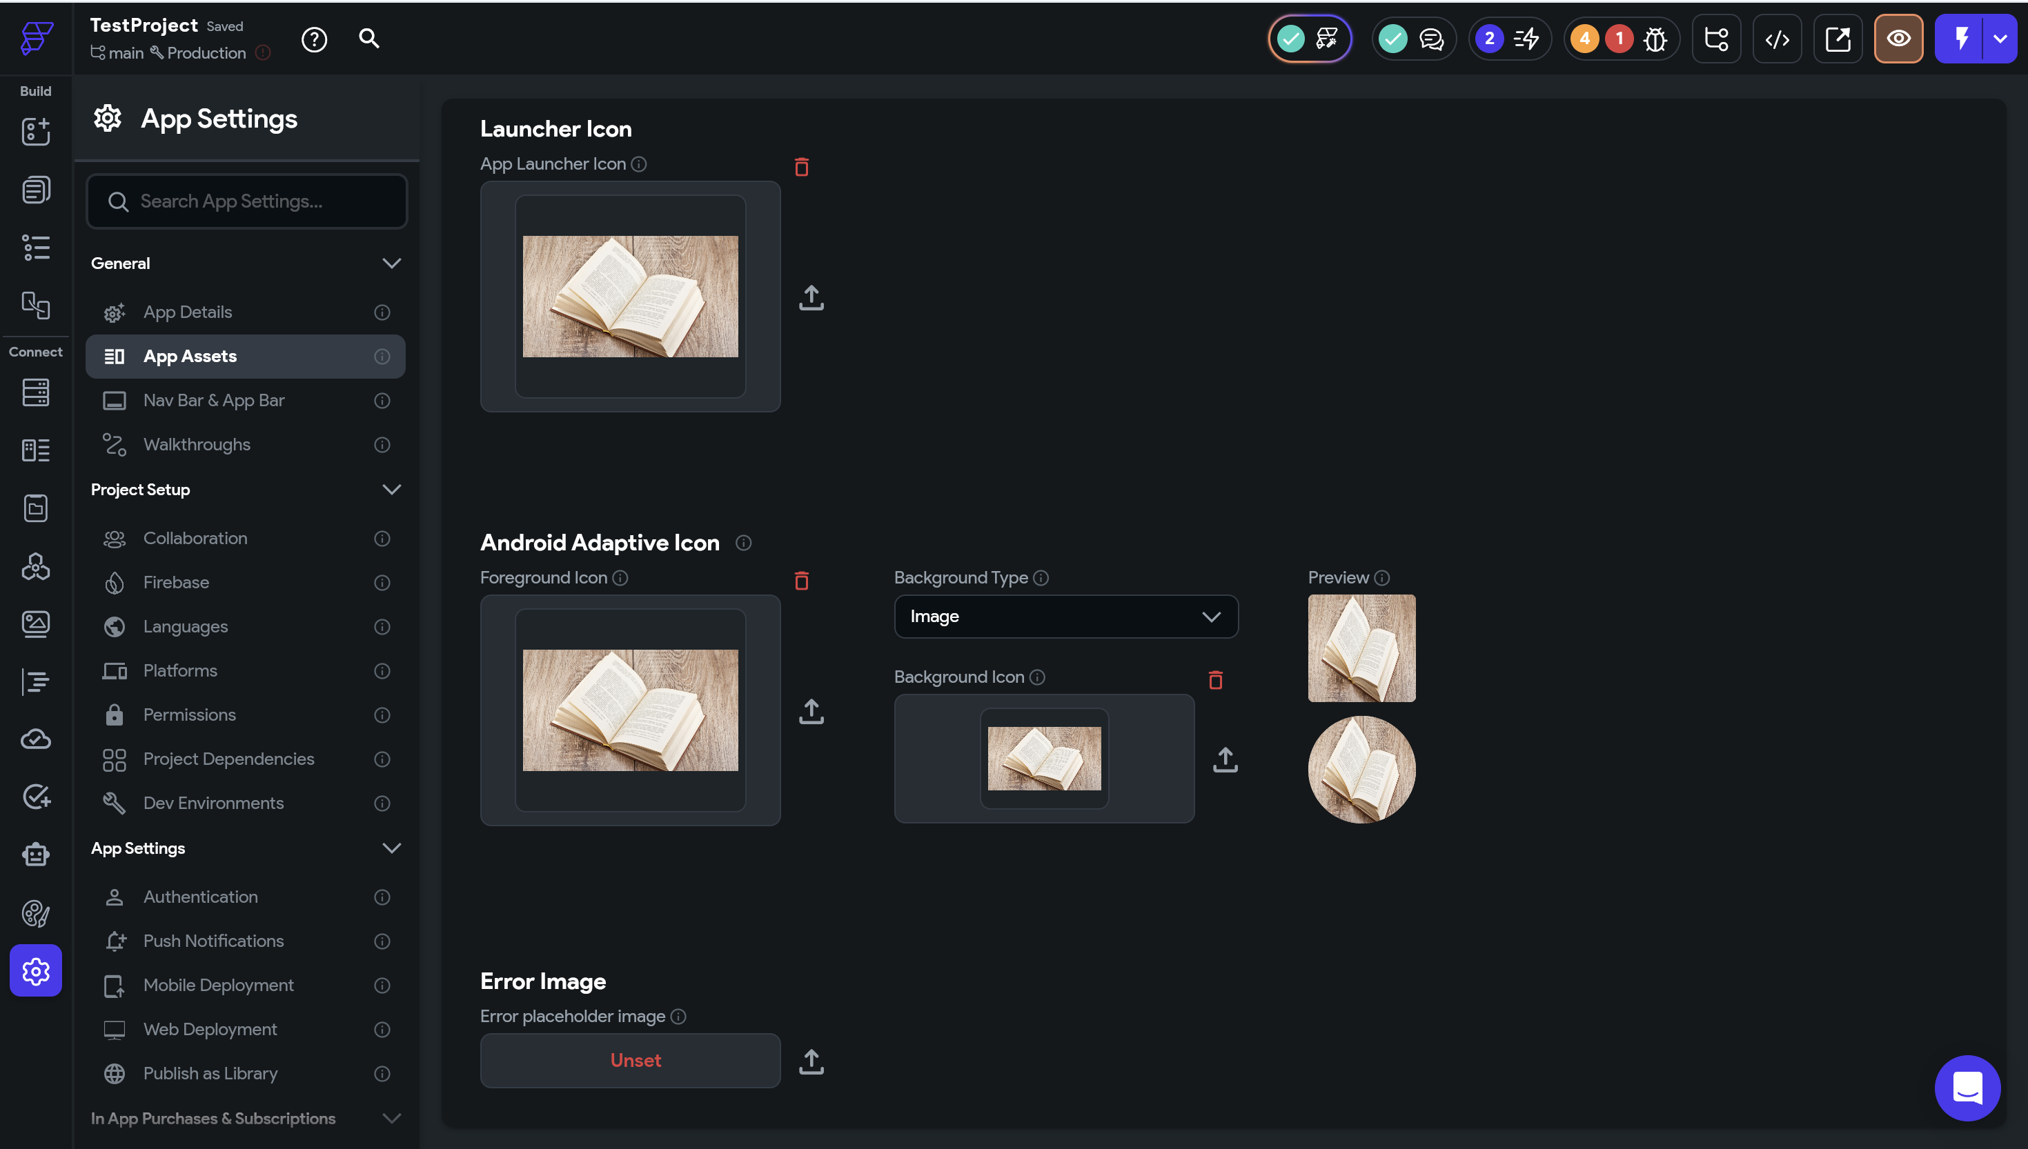Screen dimensions: 2028x1149
Task: Open Nav Bar & App Bar settings
Action: [214, 400]
